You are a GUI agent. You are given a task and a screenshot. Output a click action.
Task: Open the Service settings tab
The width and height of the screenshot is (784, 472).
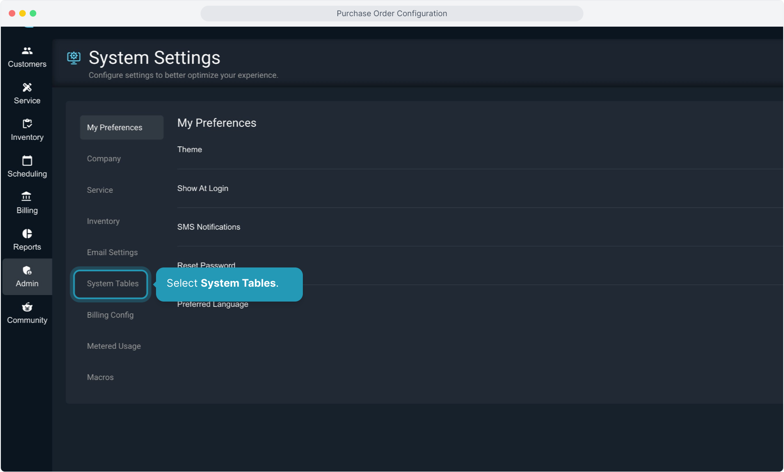coord(100,190)
